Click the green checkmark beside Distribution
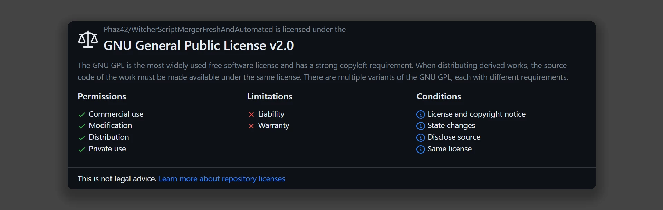 [82, 138]
